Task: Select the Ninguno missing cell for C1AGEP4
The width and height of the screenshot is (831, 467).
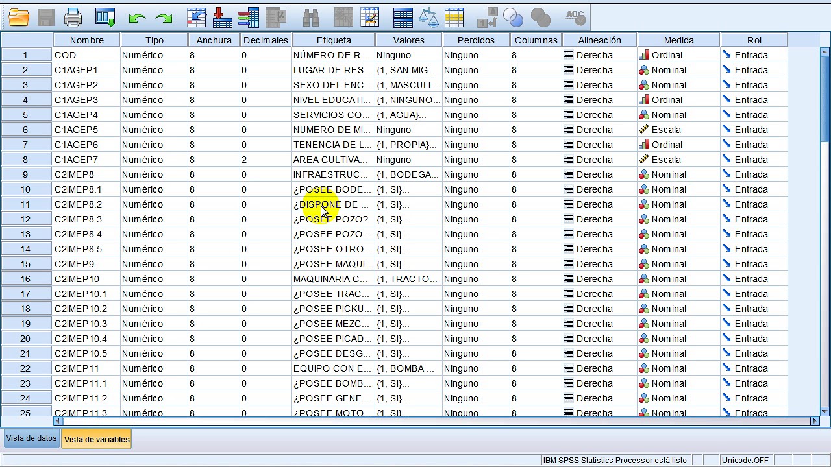Action: tap(476, 115)
